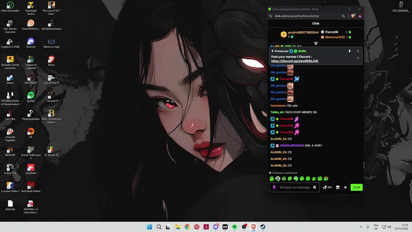Open chat settings gear icon

[345, 187]
